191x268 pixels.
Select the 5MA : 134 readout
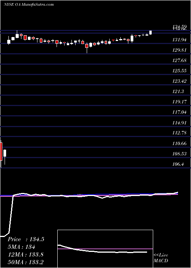[x=21, y=247]
